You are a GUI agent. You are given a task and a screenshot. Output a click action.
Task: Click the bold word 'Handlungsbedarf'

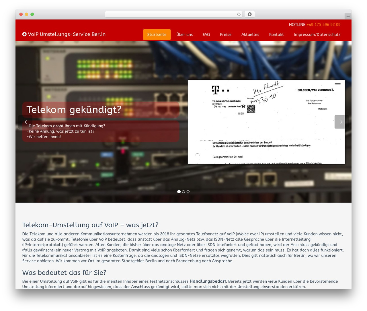coord(208,281)
